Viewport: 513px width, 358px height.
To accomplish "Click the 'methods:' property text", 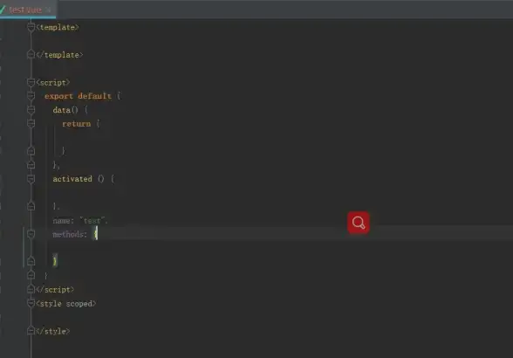I will (x=70, y=234).
